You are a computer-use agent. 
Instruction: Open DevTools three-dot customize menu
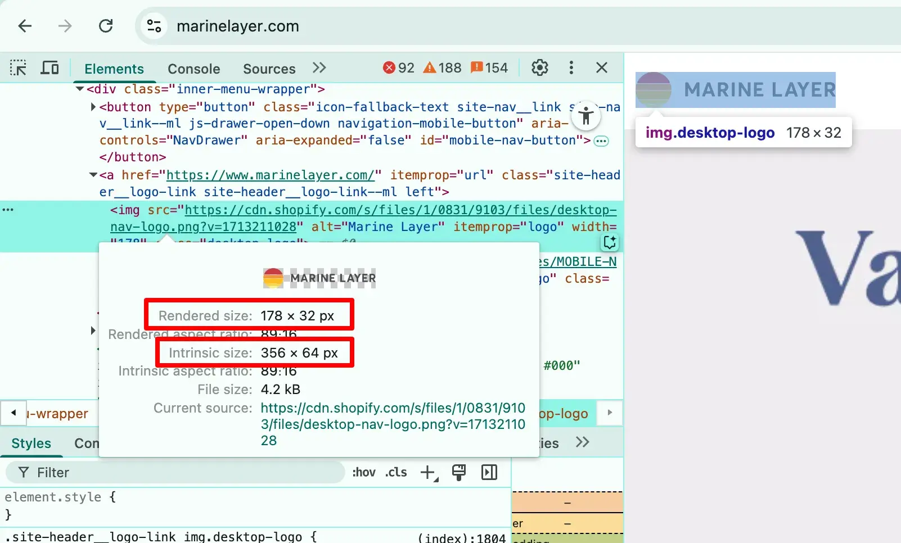click(x=571, y=68)
